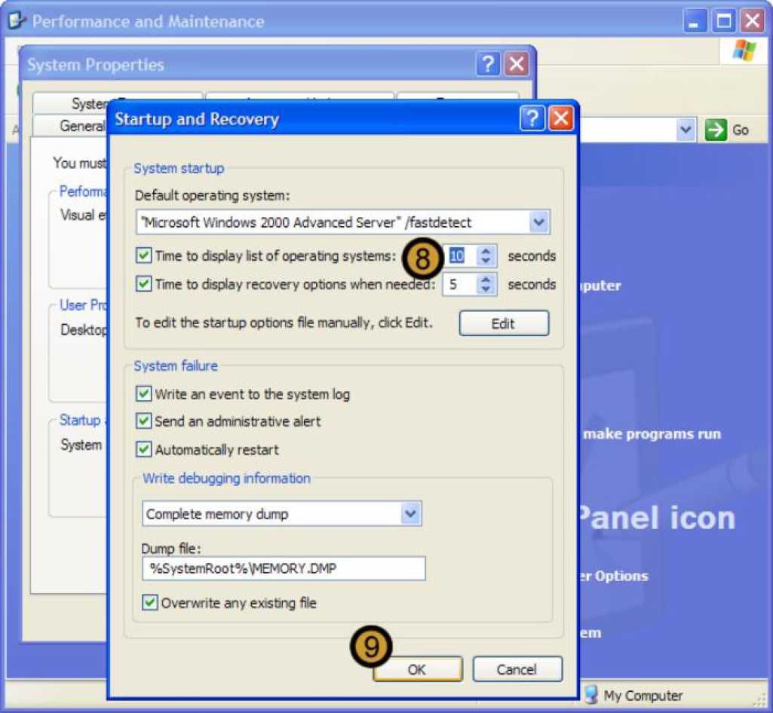This screenshot has width=773, height=713.
Task: Maximize the Performance and Maintenance window
Action: click(723, 21)
